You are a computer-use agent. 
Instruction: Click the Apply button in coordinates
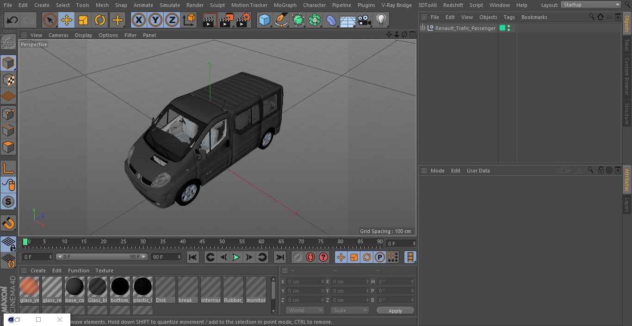tap(395, 311)
